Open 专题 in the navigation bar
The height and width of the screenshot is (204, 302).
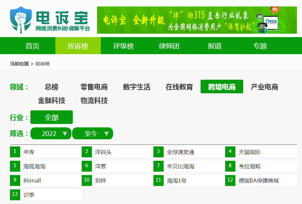click(260, 46)
